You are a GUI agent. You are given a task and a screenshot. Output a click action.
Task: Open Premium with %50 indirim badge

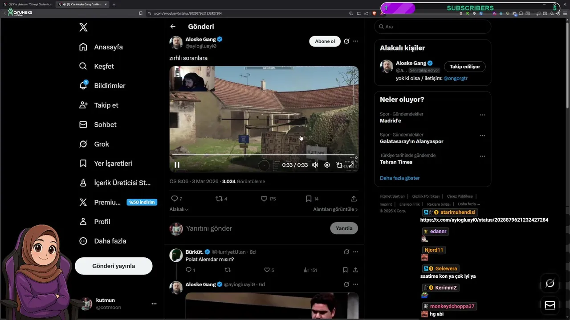(118, 202)
